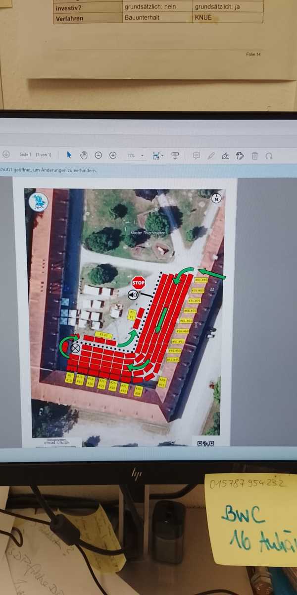Open the sign document tool
This screenshot has height=595, width=297.
click(x=225, y=156)
